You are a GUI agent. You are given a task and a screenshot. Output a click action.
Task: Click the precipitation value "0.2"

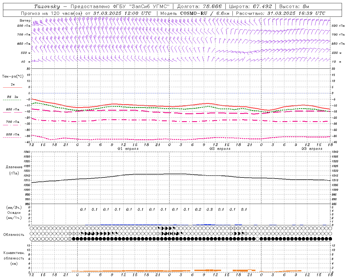pyautogui.click(x=198, y=209)
